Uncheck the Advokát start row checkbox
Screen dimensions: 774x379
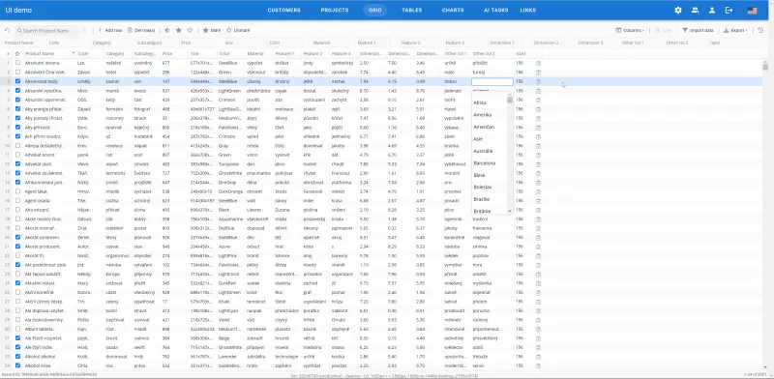(x=17, y=163)
